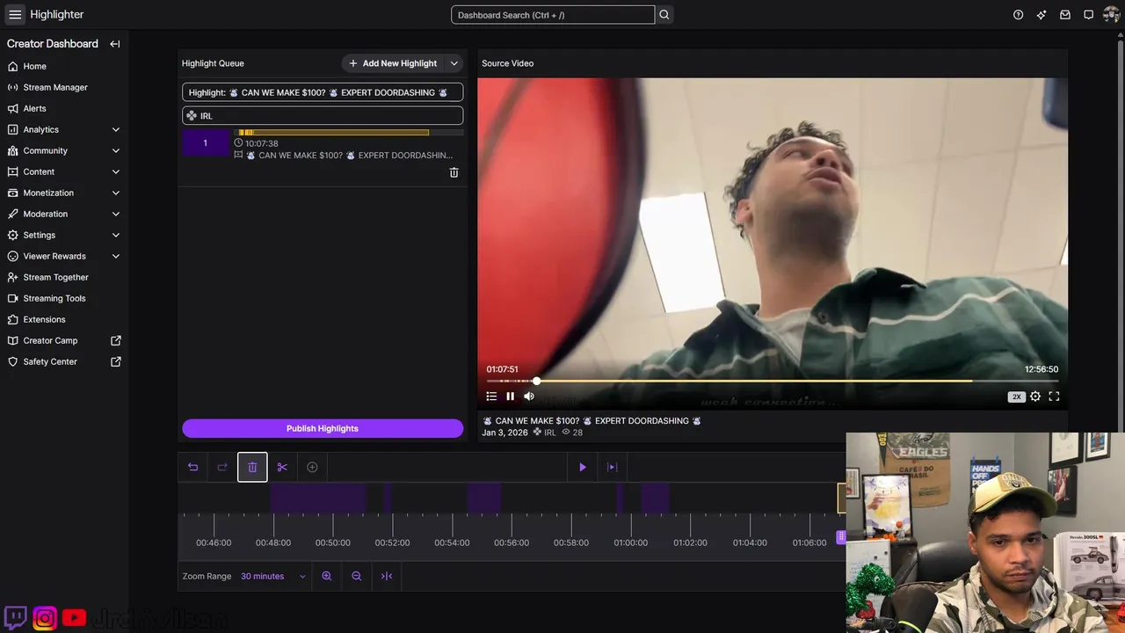Pause the source video
The height and width of the screenshot is (633, 1125).
pos(510,397)
